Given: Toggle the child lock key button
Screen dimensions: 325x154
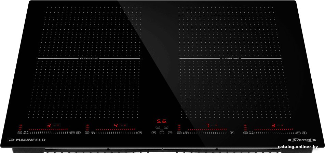Looking at the screenshot, I should point(170,132).
